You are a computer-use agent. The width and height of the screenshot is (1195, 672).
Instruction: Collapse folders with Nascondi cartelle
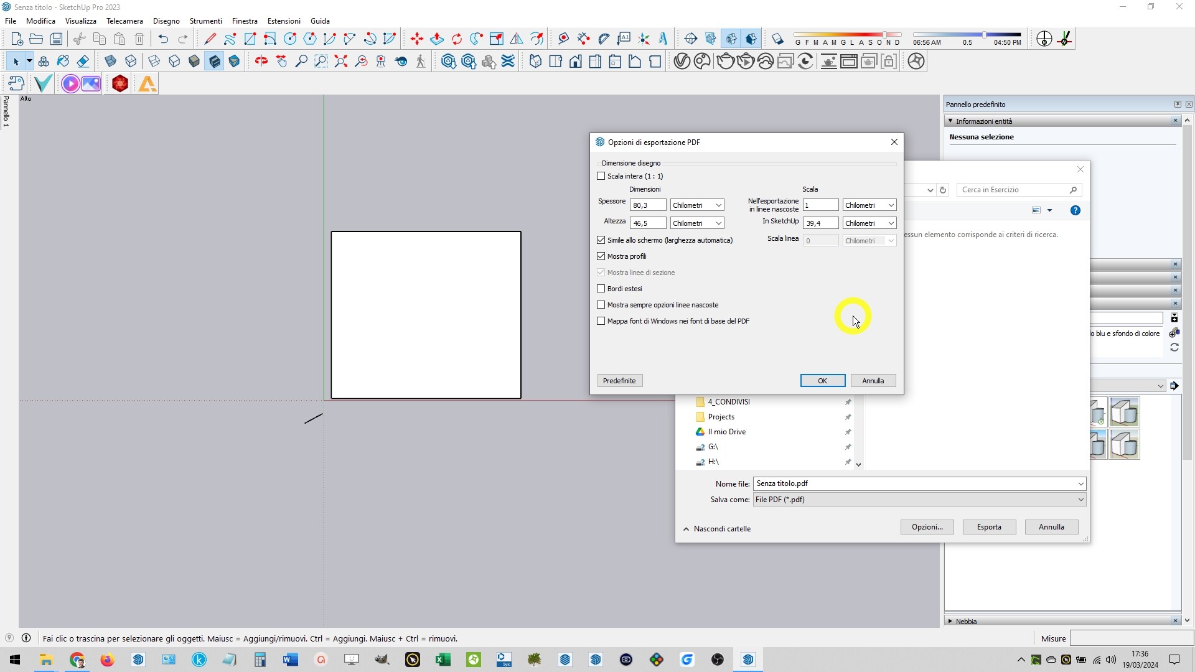(x=717, y=529)
